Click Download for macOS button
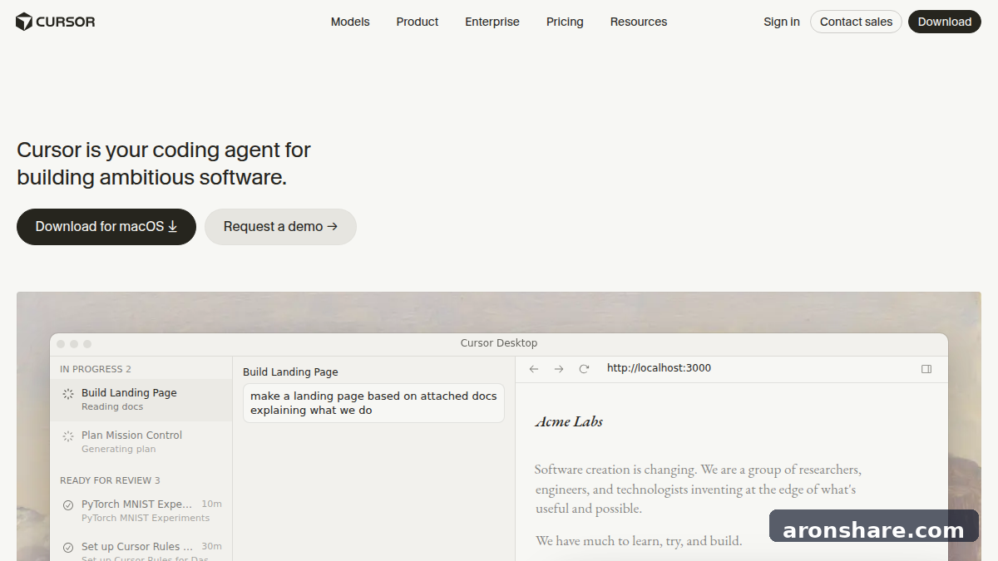Image resolution: width=998 pixels, height=561 pixels. click(106, 227)
